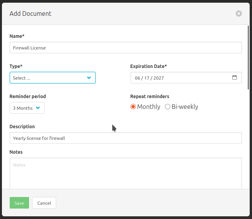
Task: Click the Expiration Date field label
Action: tap(148, 66)
